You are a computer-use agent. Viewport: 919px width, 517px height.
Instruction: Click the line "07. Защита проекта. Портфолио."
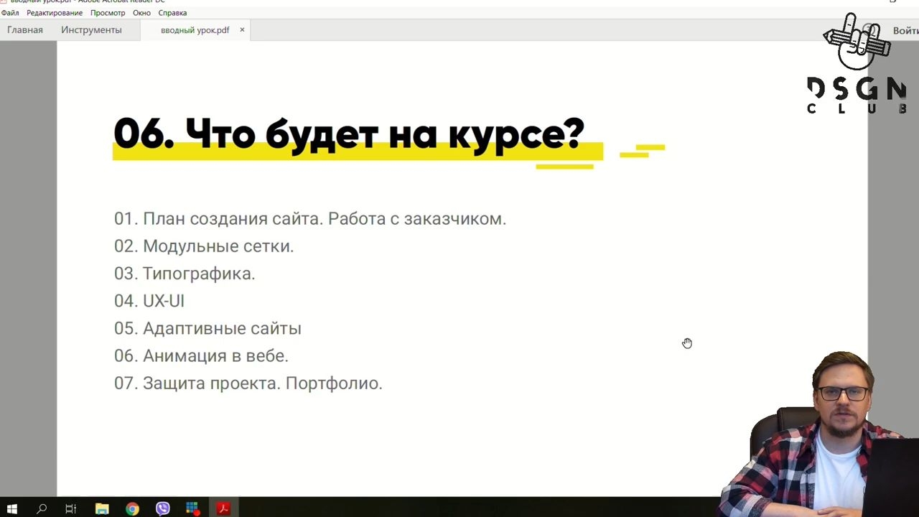(248, 383)
